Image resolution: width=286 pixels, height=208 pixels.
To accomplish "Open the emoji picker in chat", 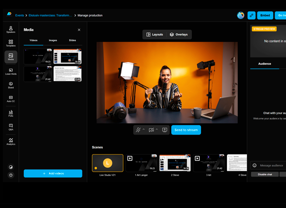I will tap(255, 166).
